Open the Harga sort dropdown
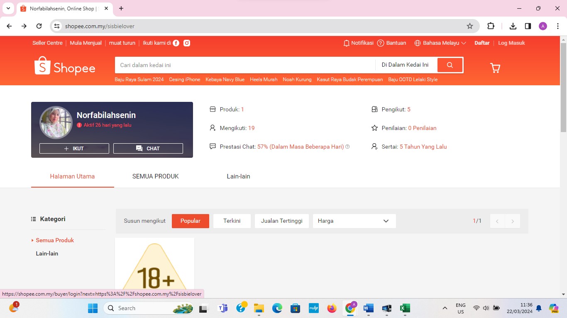567x318 pixels. [x=354, y=221]
